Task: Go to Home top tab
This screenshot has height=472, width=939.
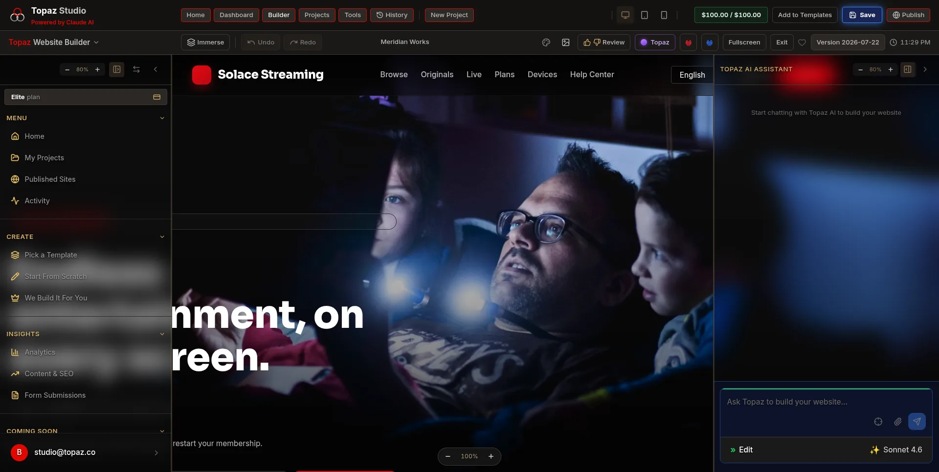Action: tap(196, 15)
